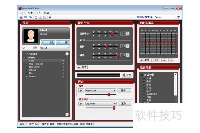
Task: Click the filter funnel icon beside Default profile
Action: [x=178, y=17]
